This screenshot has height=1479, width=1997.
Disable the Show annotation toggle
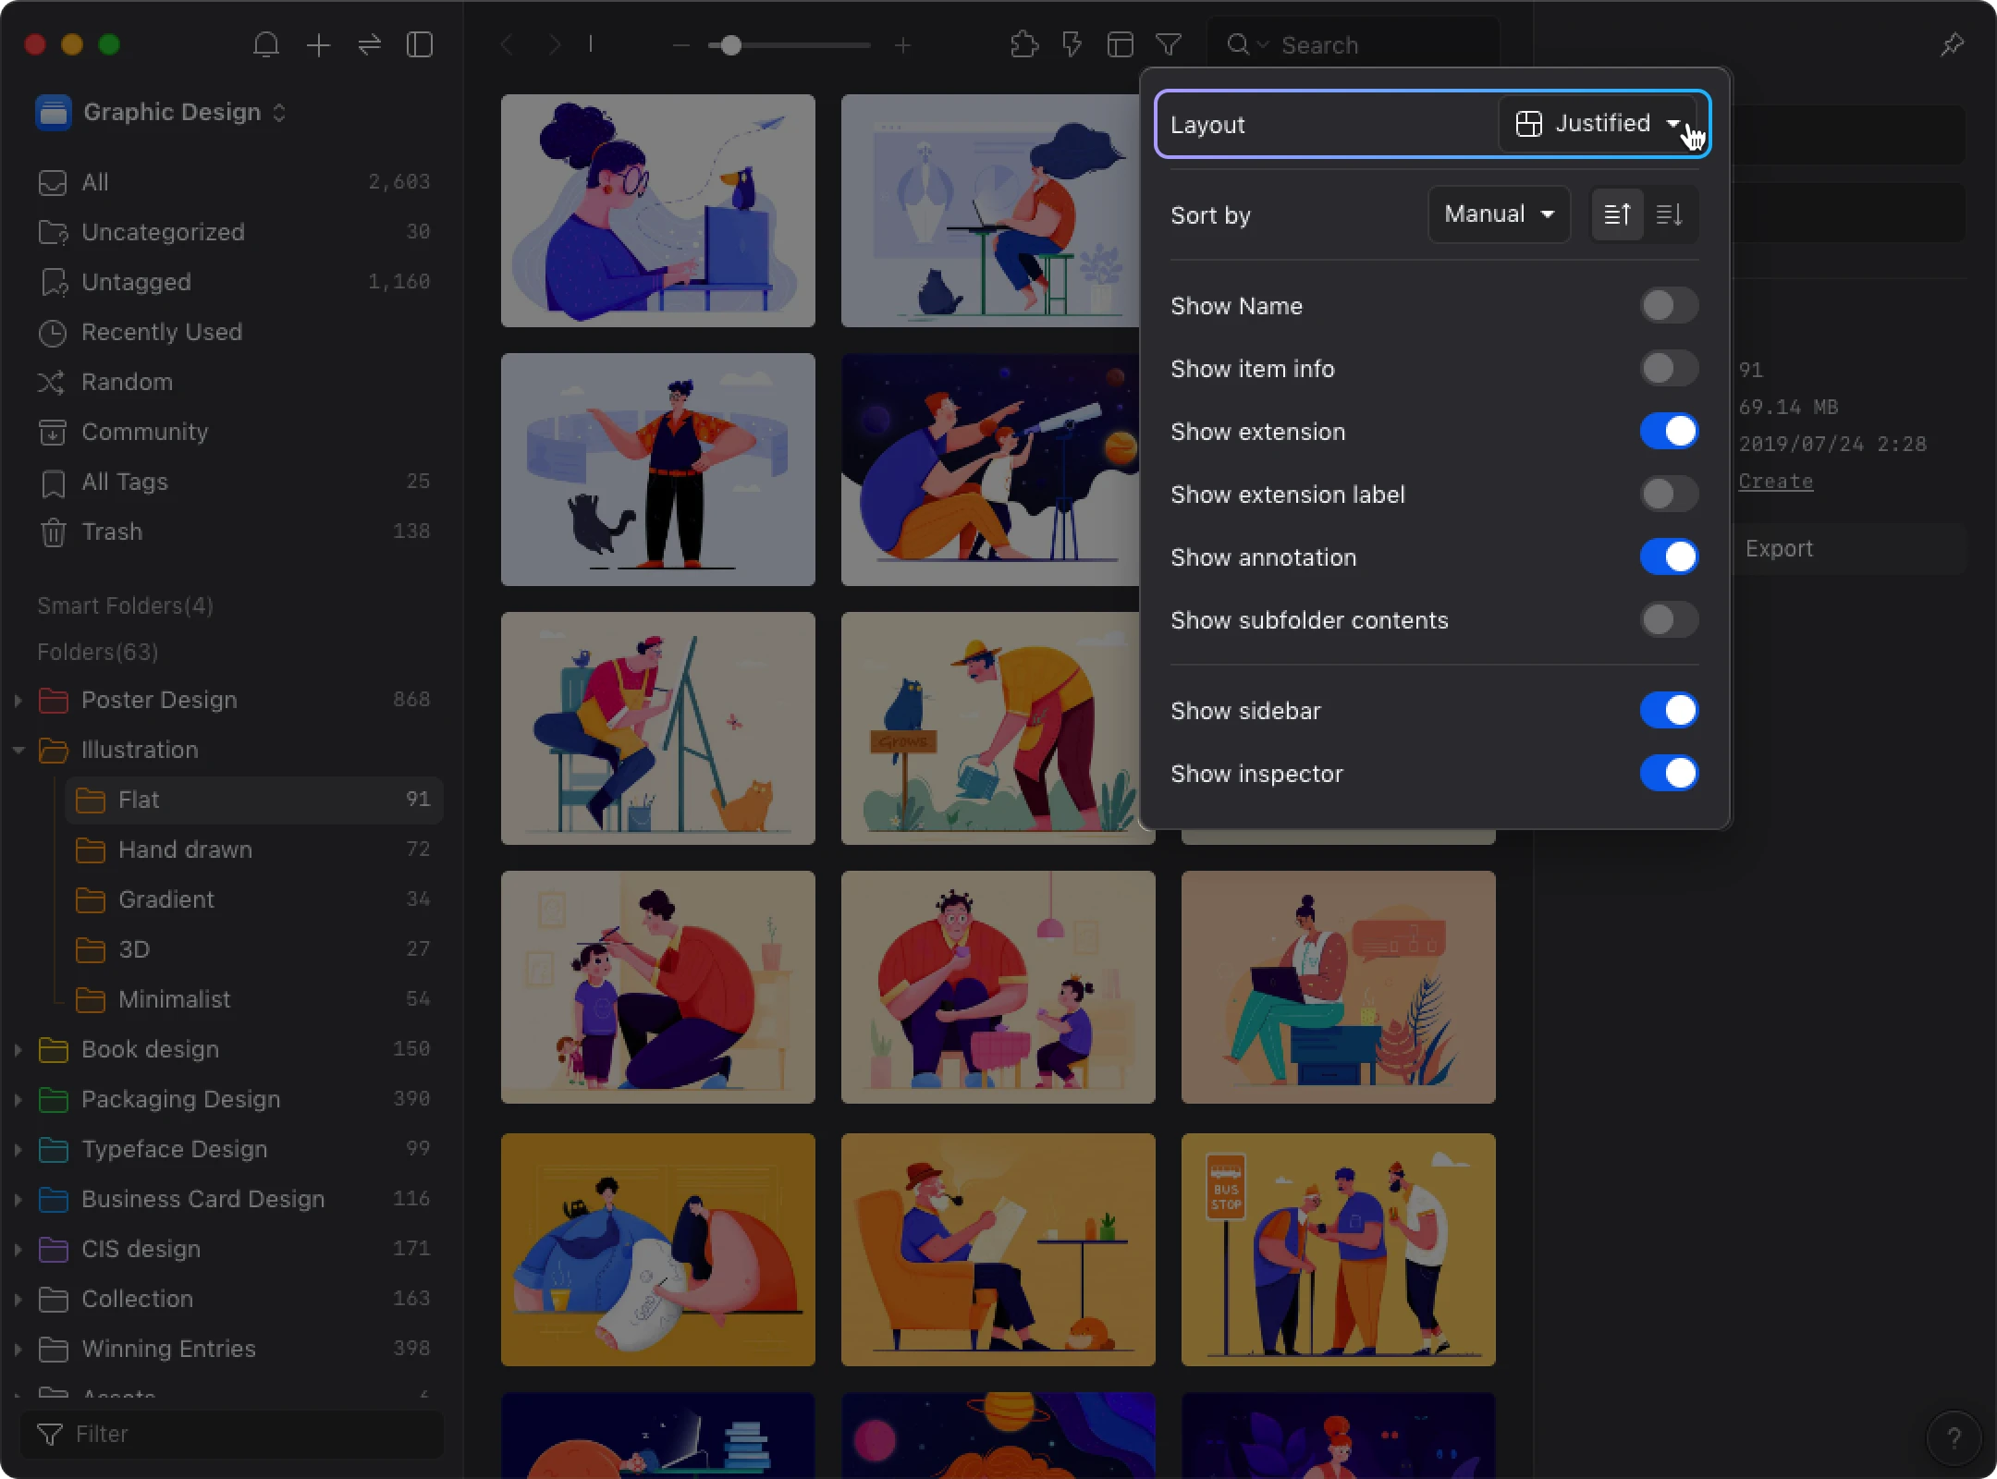[1669, 557]
